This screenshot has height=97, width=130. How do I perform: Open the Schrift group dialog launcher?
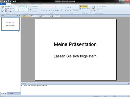tap(63, 13)
